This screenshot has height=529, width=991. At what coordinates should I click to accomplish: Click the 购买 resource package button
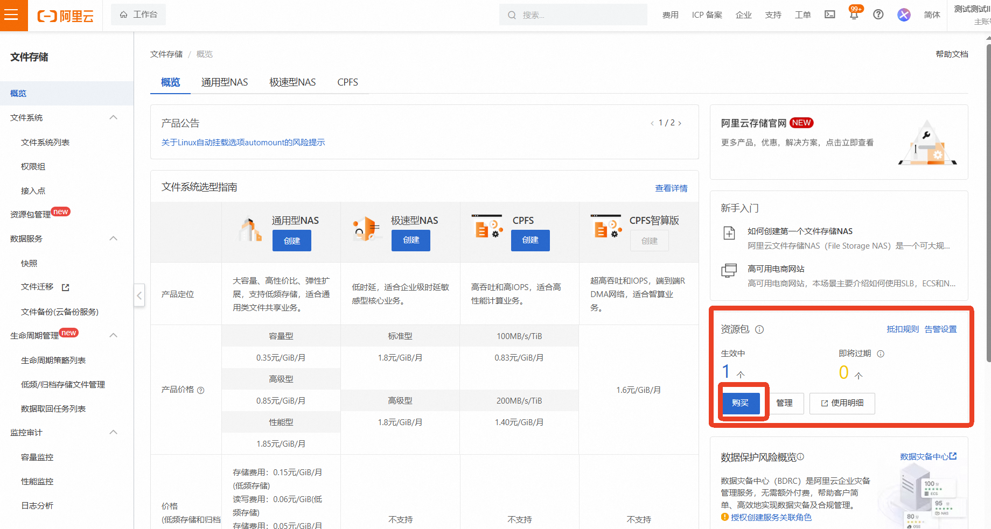click(x=741, y=403)
